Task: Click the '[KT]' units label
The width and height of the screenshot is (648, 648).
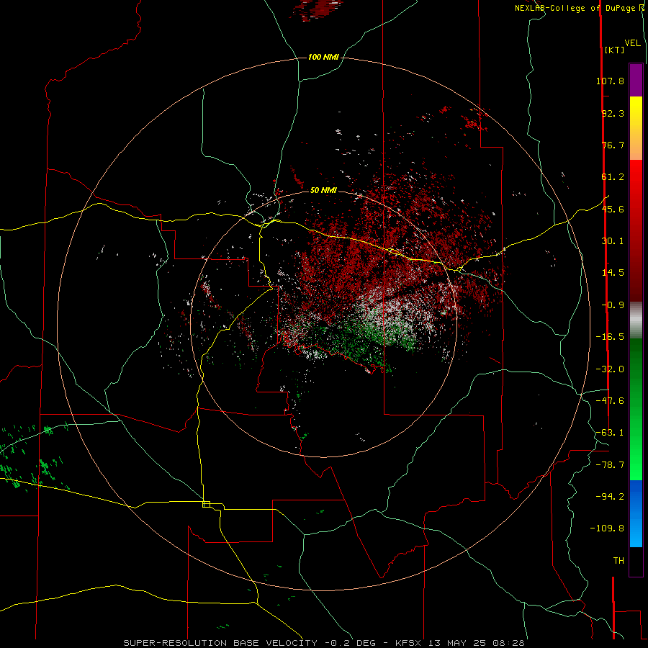Action: pyautogui.click(x=614, y=50)
